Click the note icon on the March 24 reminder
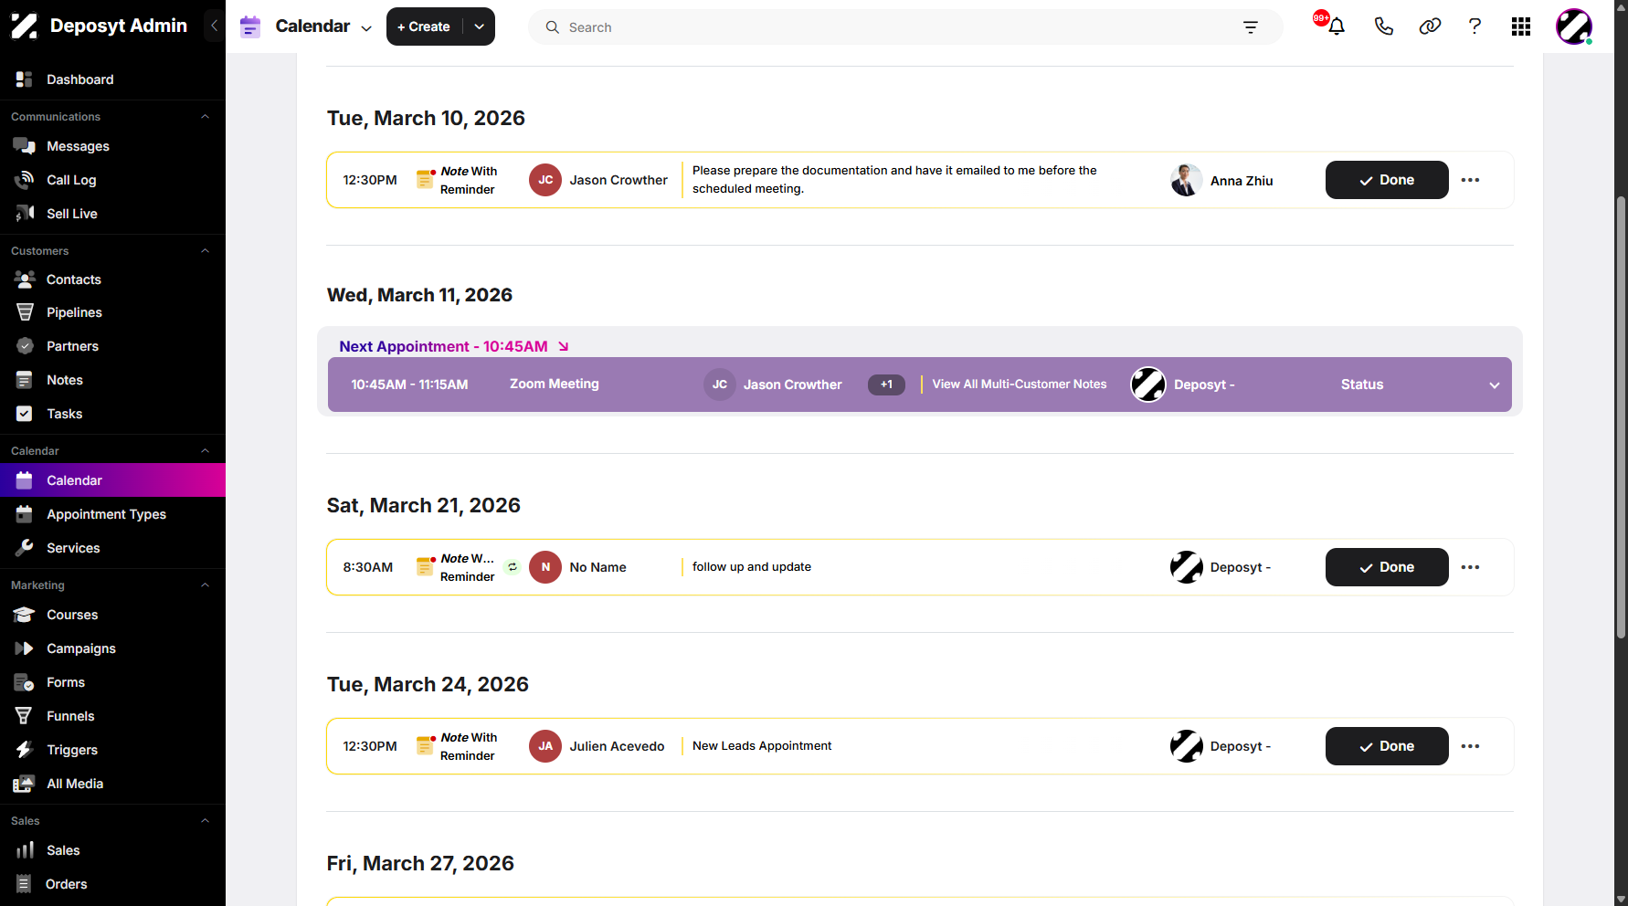 pyautogui.click(x=425, y=745)
